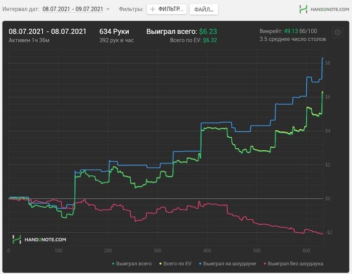Image resolution: width=352 pixels, height=274 pixels.
Task: Click the 600 x-axis label
Action: (306, 251)
